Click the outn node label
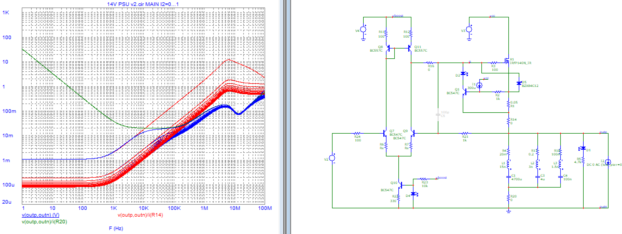The image size is (622, 234). 603,207
